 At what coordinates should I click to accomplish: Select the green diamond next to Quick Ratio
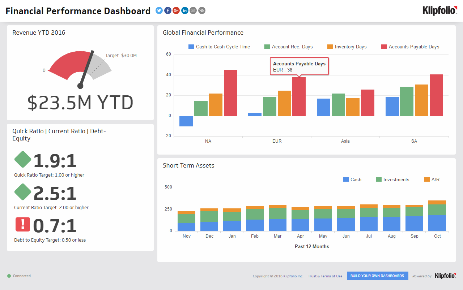(22, 159)
